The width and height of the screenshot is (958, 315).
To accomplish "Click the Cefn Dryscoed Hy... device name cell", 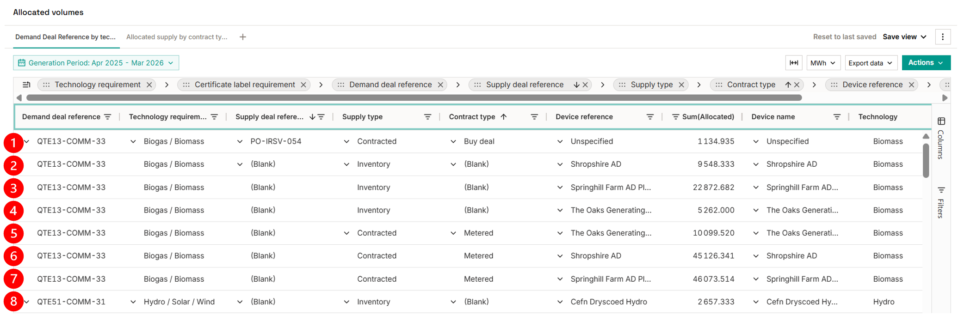I will point(802,302).
